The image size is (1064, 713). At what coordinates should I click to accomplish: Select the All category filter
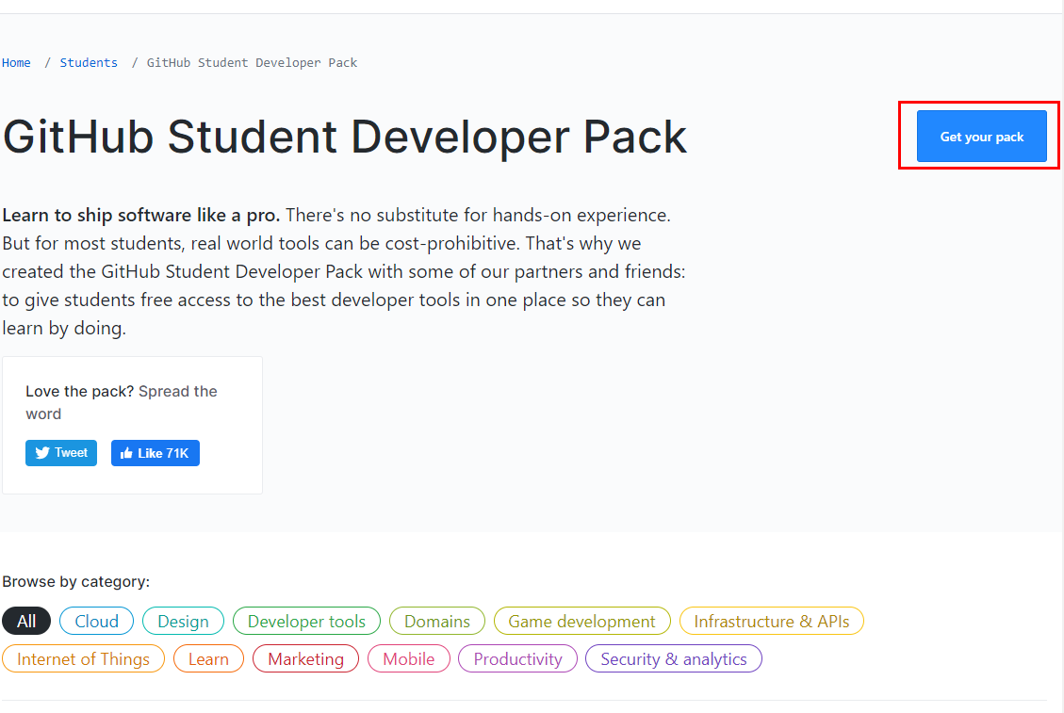pyautogui.click(x=26, y=621)
